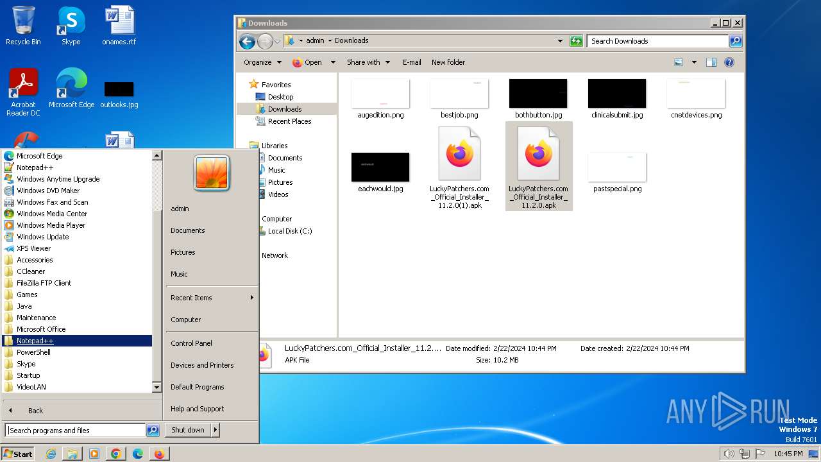
Task: Toggle the preview pane icon
Action: 711,62
